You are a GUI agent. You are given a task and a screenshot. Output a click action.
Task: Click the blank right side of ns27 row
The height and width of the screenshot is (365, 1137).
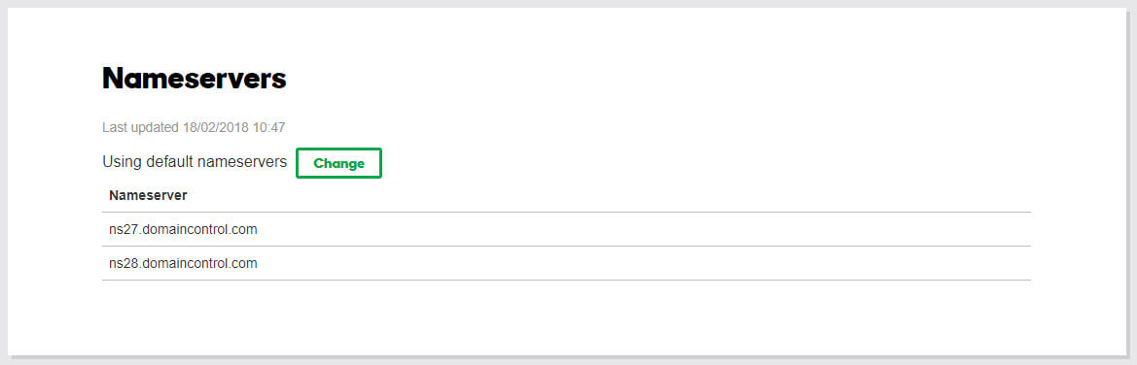[653, 229]
